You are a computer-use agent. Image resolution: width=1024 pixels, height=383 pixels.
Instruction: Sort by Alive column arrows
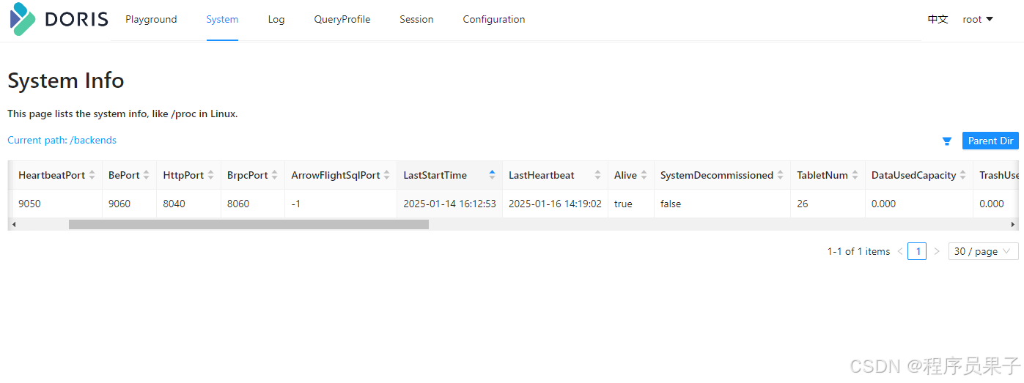click(x=644, y=175)
